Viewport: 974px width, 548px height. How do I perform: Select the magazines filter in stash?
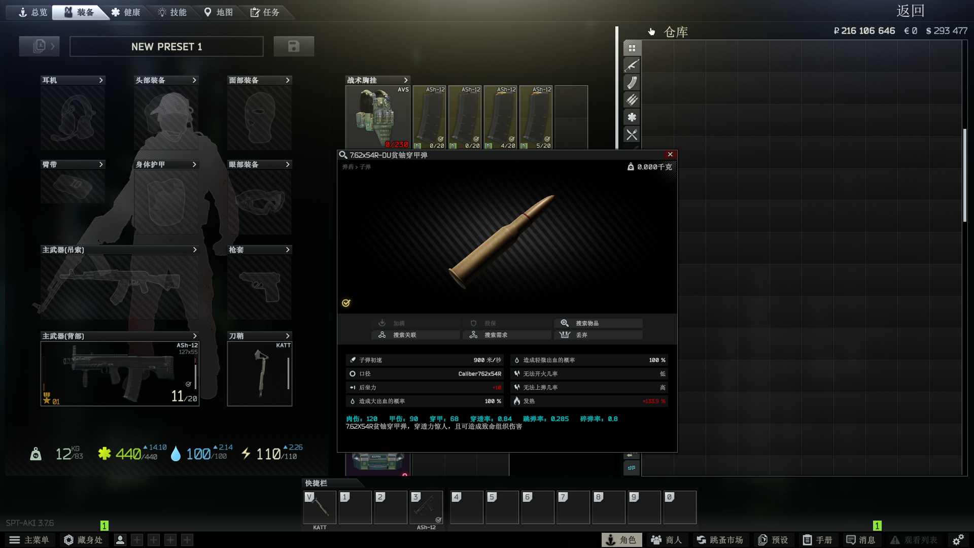[x=632, y=83]
